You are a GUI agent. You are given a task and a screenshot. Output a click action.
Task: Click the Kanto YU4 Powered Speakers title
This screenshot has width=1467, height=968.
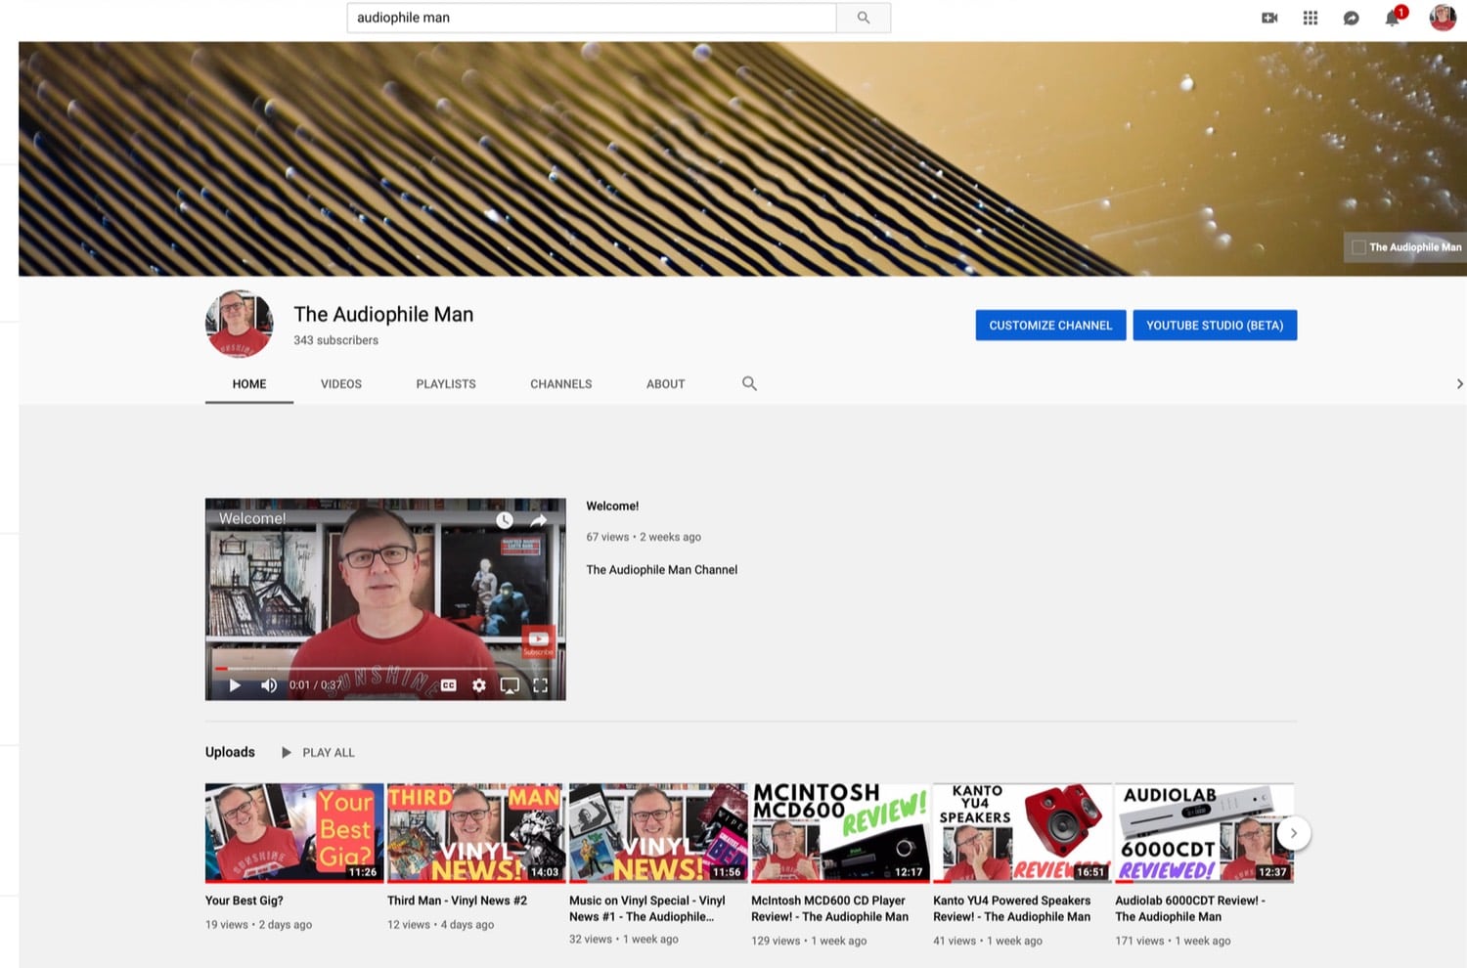(x=1012, y=908)
